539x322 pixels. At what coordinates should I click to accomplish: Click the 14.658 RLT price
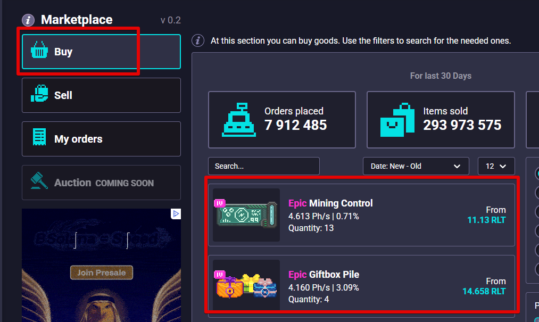click(484, 291)
